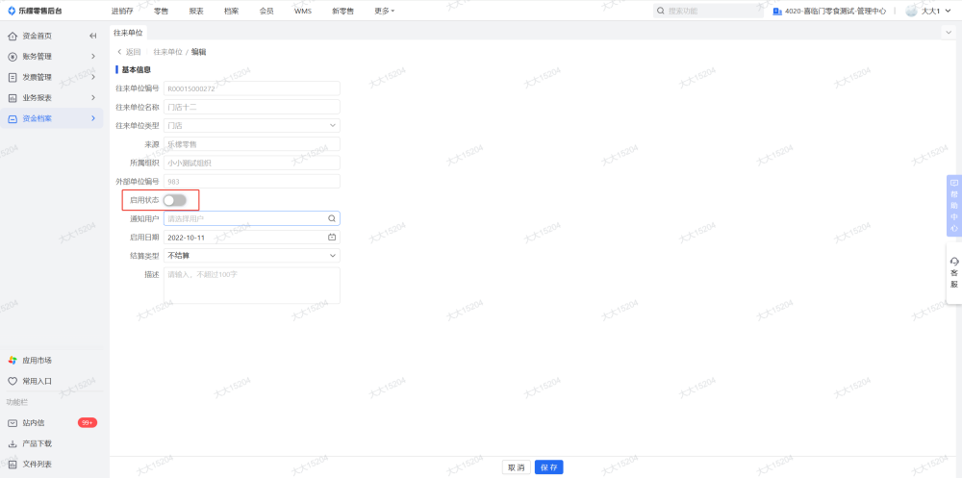Focus the 搜索功能 search box
This screenshot has width=962, height=478.
point(707,11)
